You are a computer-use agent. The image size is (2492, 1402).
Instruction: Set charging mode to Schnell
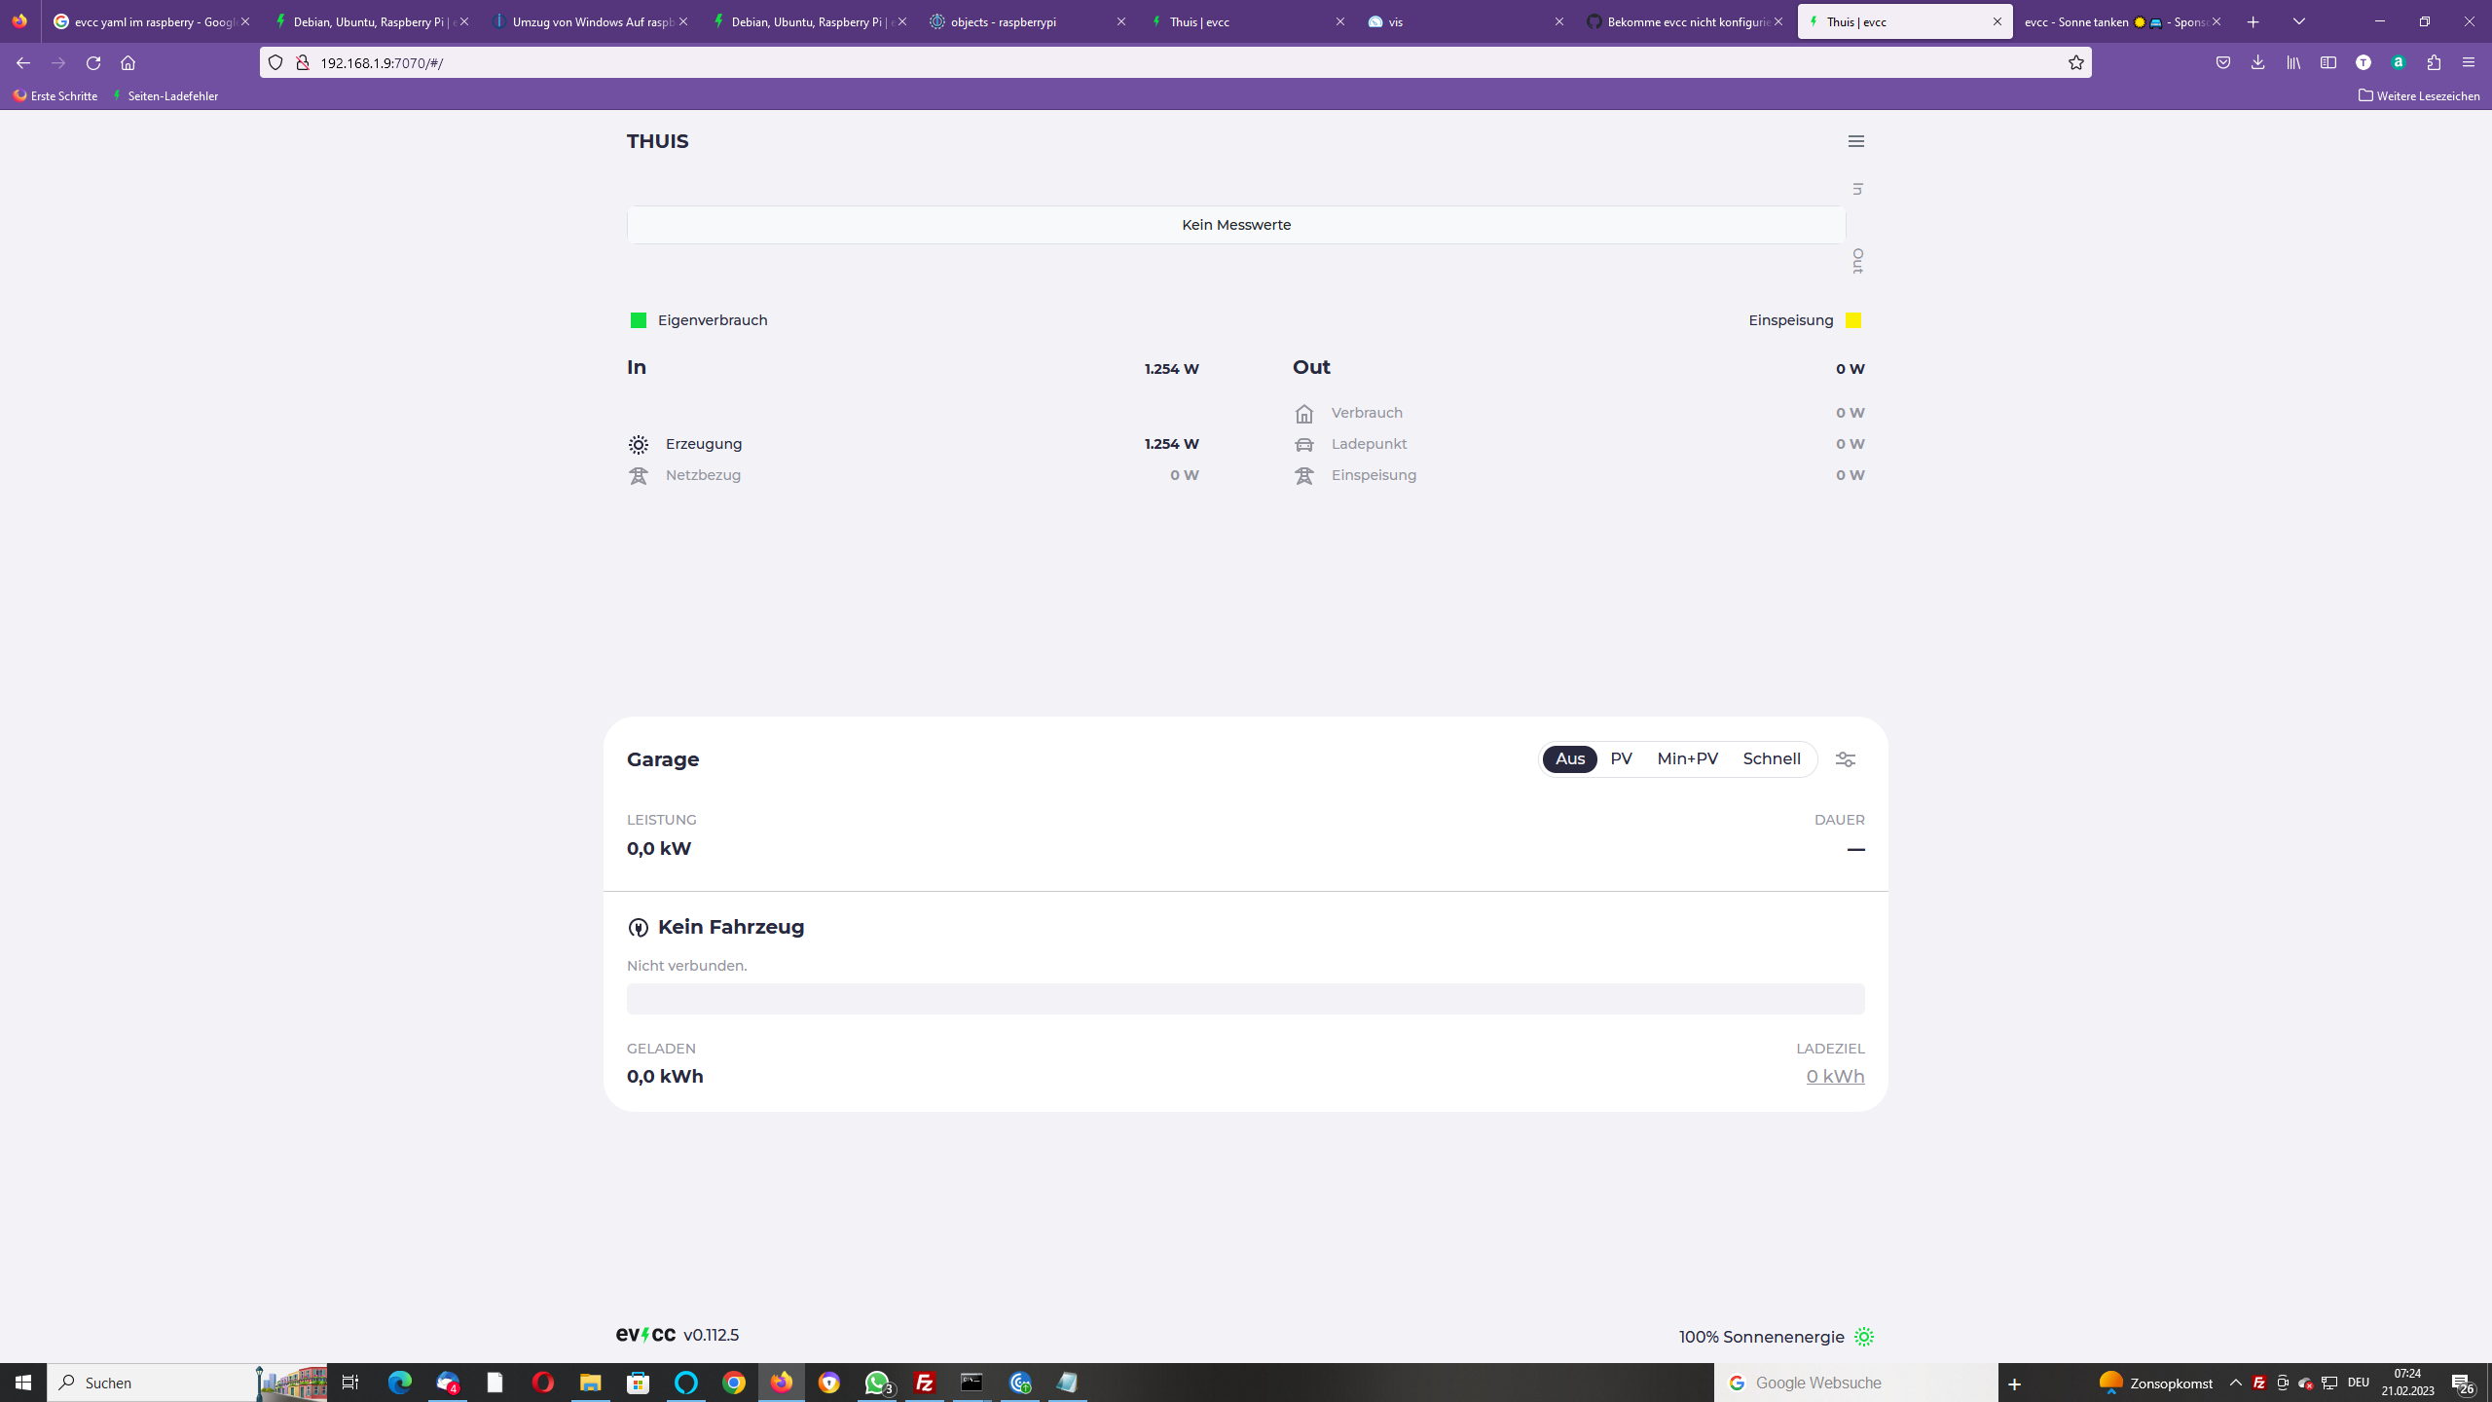tap(1772, 759)
